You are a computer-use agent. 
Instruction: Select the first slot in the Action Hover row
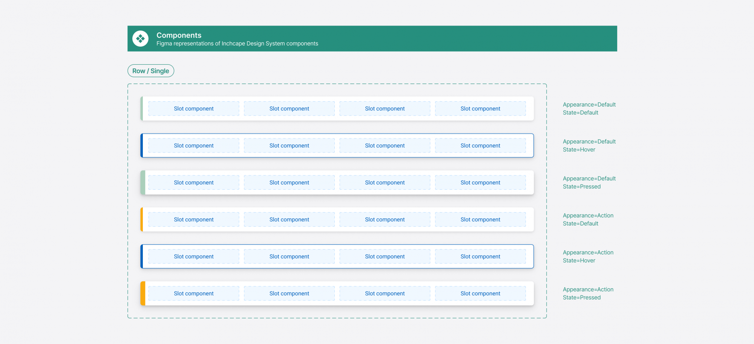194,257
